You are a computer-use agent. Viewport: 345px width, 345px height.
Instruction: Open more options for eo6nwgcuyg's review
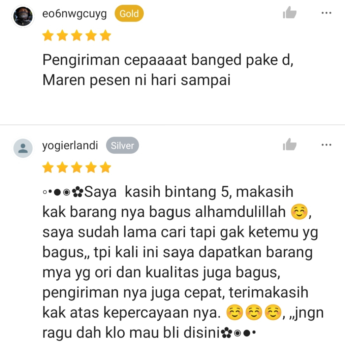point(326,13)
